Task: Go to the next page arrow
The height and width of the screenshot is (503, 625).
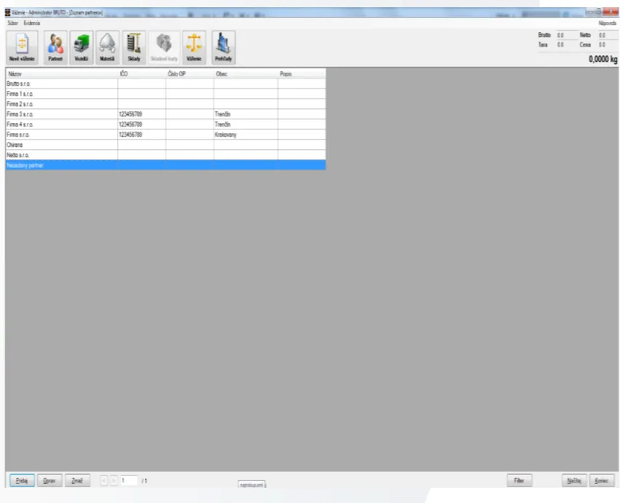Action: coord(114,480)
